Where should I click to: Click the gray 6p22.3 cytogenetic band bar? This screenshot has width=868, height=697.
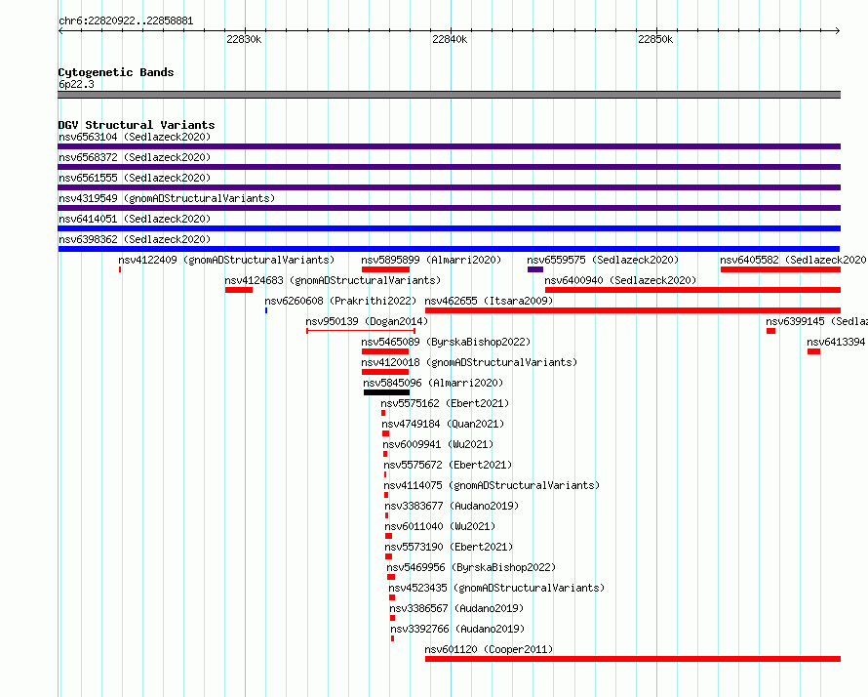point(449,95)
